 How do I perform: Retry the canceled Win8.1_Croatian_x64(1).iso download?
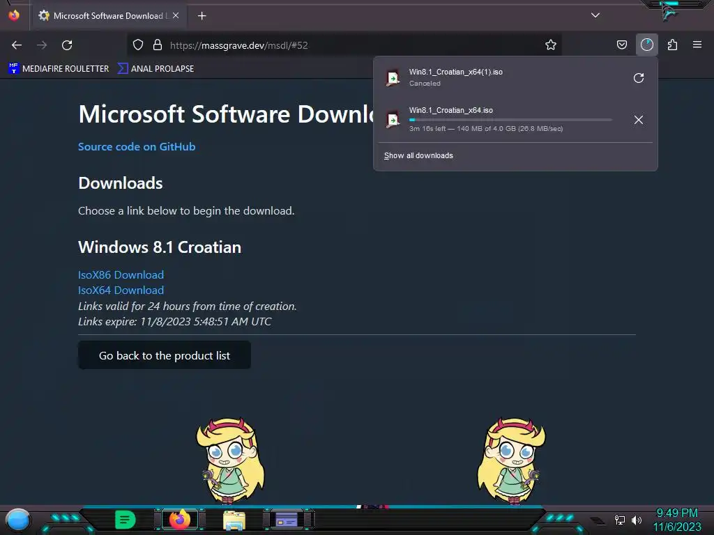[x=639, y=78]
